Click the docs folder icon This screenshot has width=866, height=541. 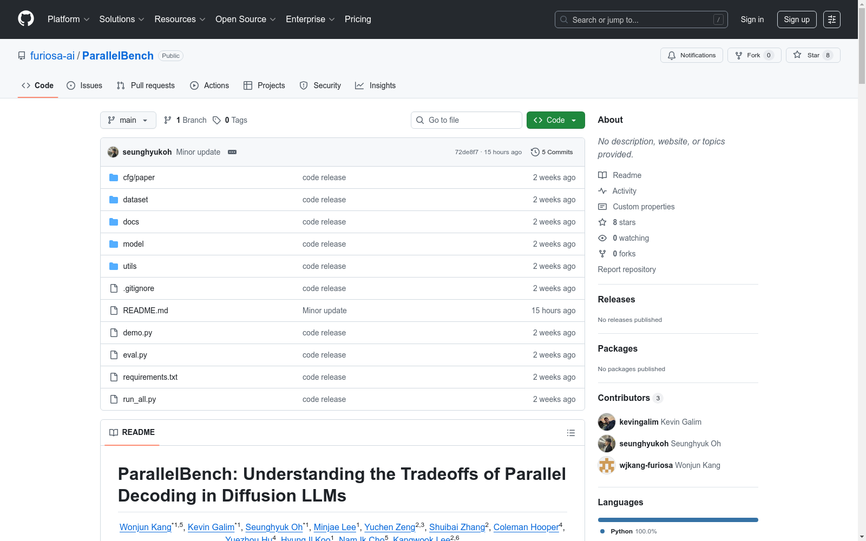click(x=114, y=222)
